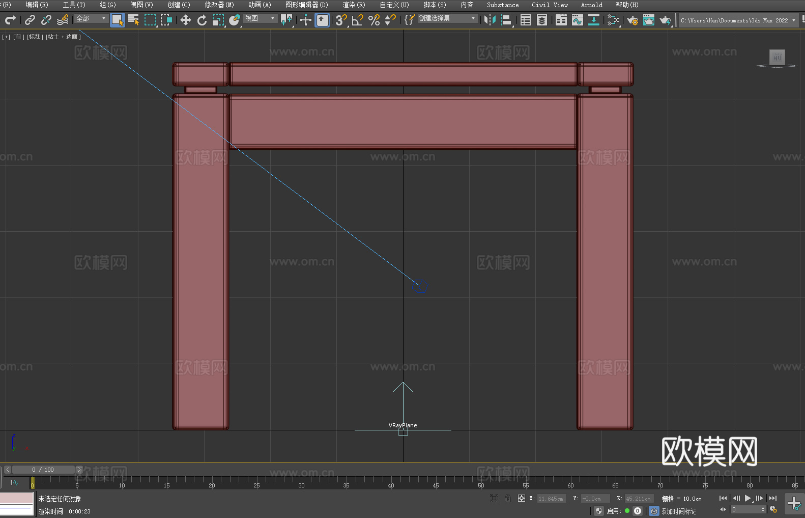The width and height of the screenshot is (805, 518).
Task: Toggle the Ribbon display icon
Action: coord(561,20)
